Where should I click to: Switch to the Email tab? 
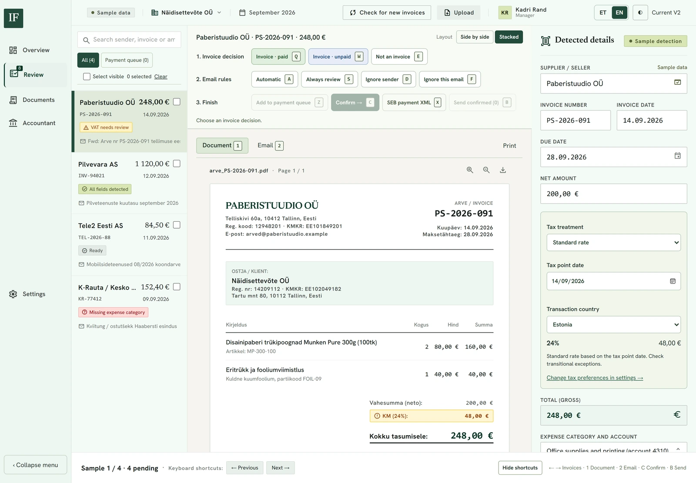(x=270, y=146)
